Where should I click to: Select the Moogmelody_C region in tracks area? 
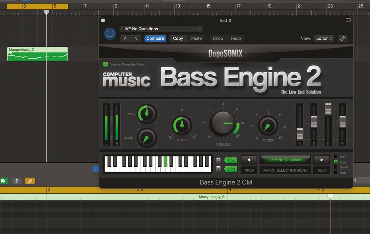click(x=38, y=54)
